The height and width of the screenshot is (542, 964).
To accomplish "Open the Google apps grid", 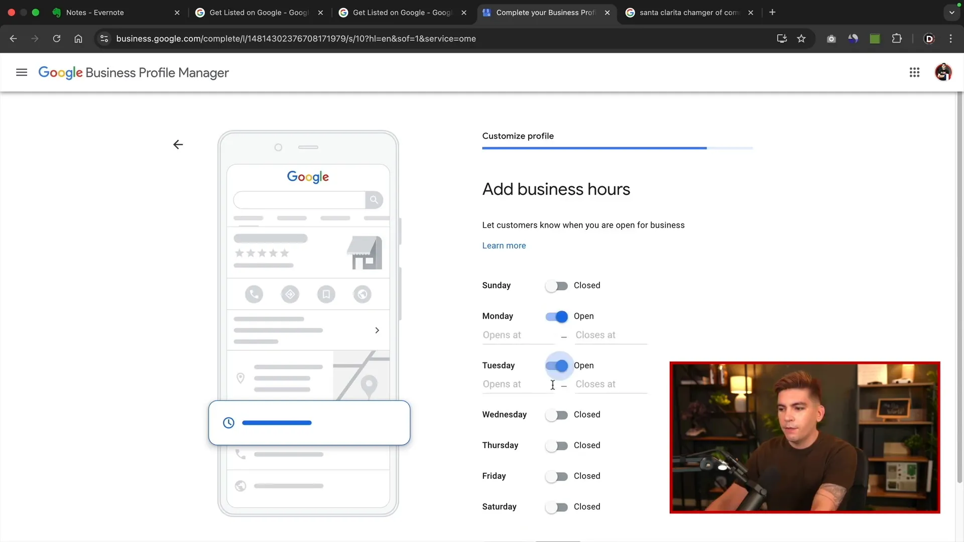I will pos(914,72).
